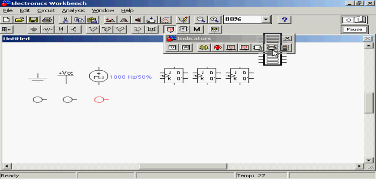
Task: Click the Help question mark button
Action: click(285, 20)
